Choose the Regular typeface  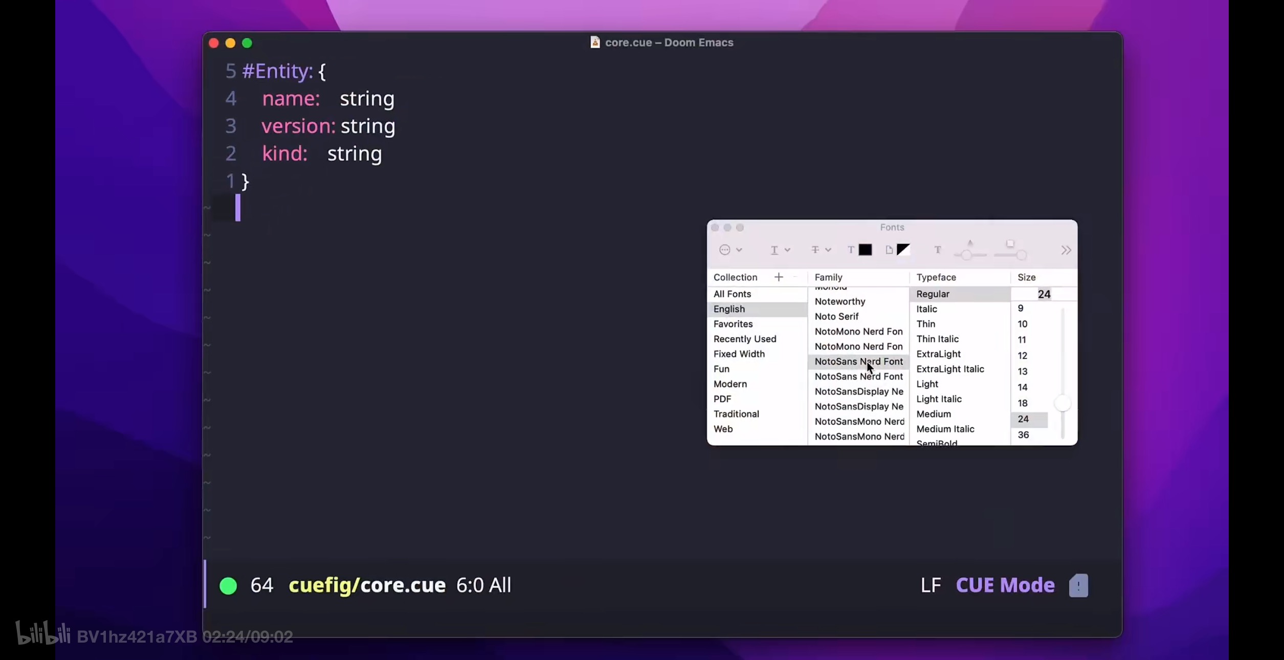pyautogui.click(x=960, y=294)
